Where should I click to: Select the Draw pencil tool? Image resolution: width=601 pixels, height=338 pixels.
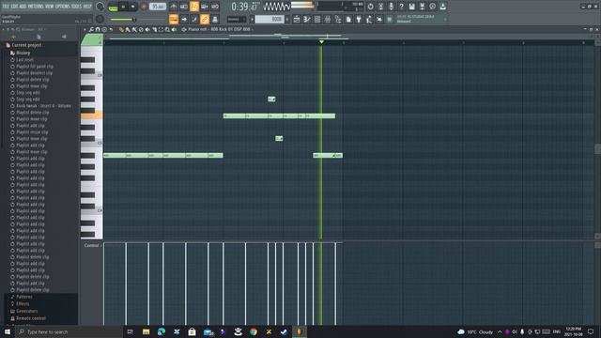[121, 29]
